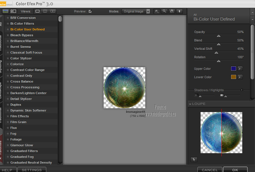Favorite the Bleach Bypass star
The height and width of the screenshot is (172, 255).
click(x=8, y=35)
